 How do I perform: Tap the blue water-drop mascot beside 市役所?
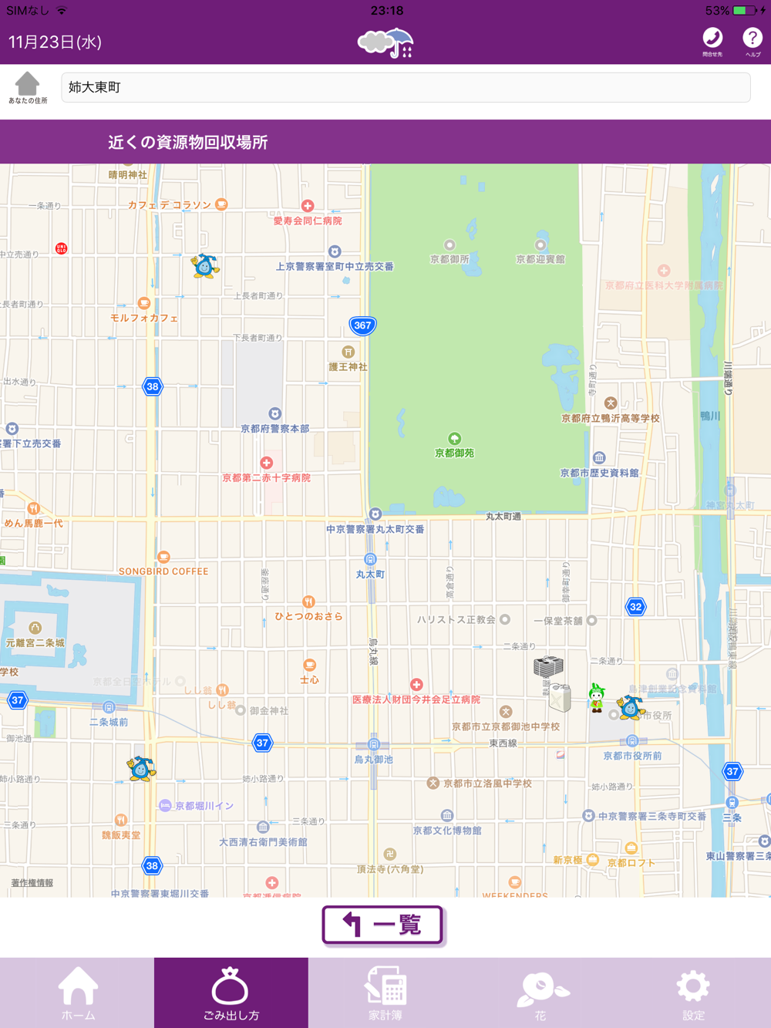point(630,707)
